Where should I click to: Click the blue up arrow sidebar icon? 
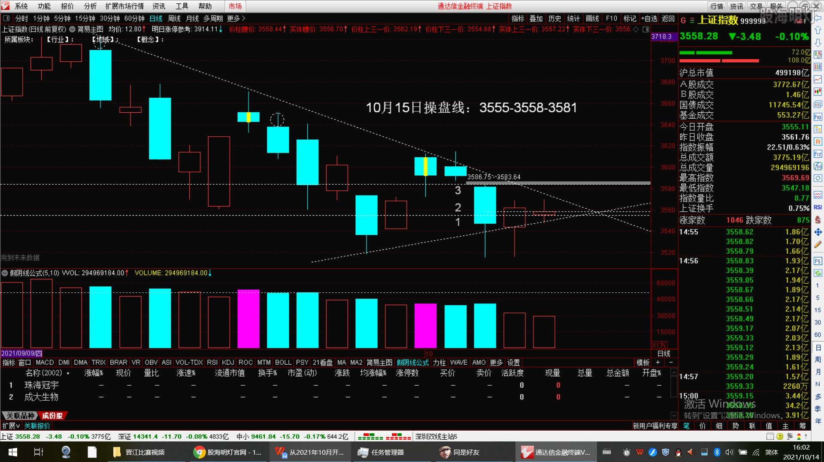click(818, 30)
